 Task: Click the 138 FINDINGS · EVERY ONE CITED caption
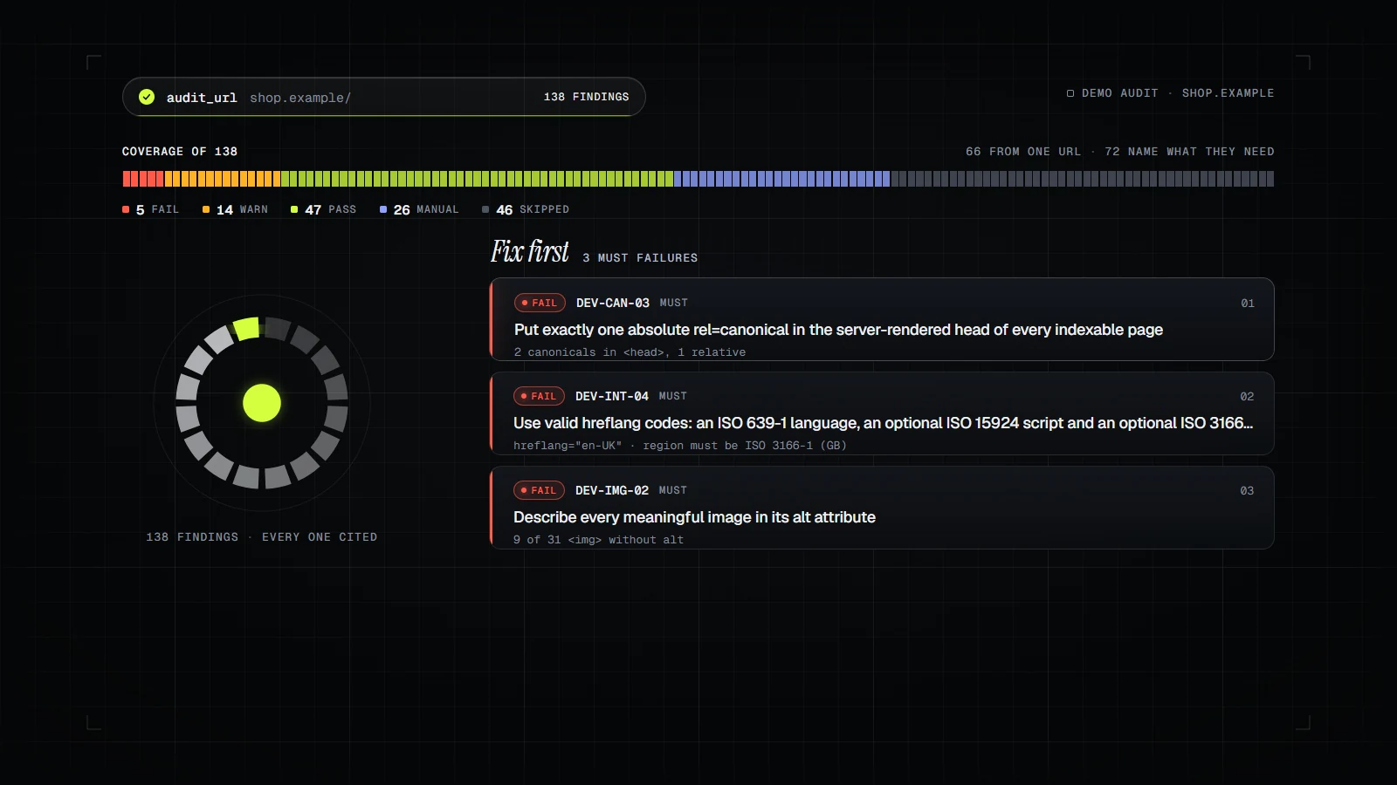262,537
